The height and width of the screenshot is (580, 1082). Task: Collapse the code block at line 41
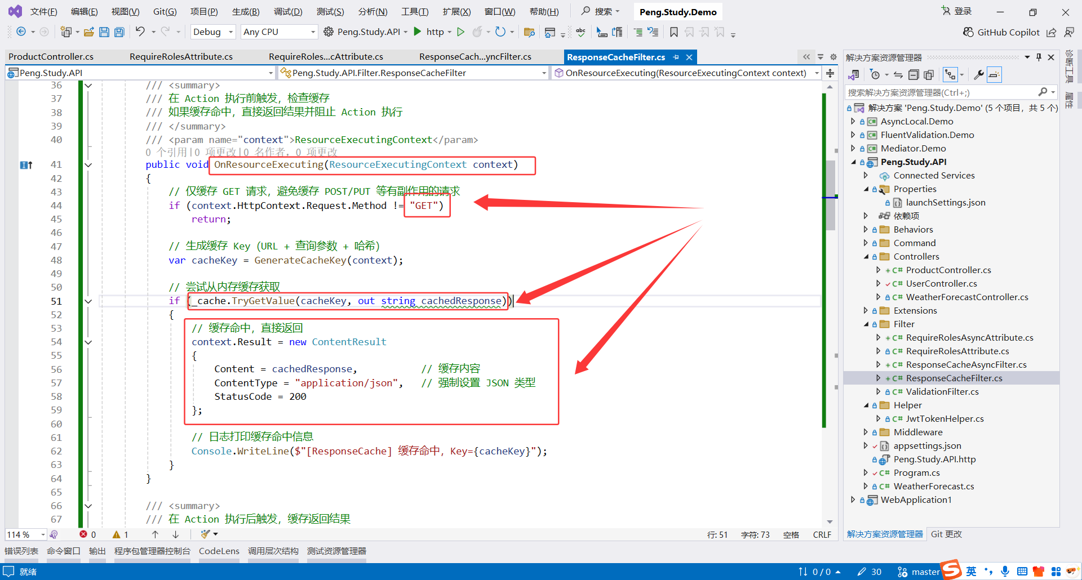coord(88,165)
